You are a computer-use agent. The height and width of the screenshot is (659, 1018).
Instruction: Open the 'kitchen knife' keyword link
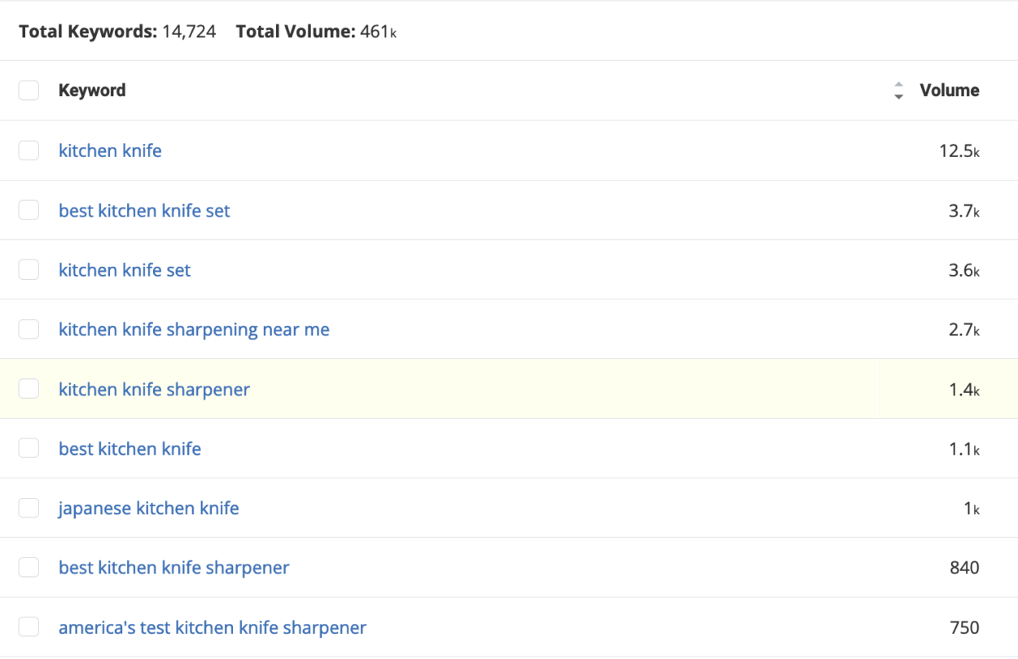click(110, 151)
